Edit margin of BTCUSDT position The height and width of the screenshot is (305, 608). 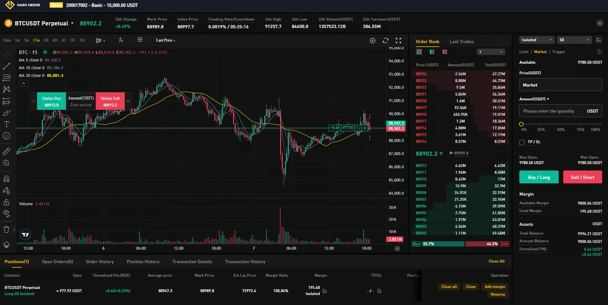pyautogui.click(x=325, y=291)
